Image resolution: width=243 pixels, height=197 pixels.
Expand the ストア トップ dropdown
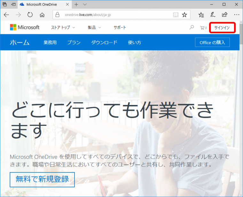coord(63,27)
